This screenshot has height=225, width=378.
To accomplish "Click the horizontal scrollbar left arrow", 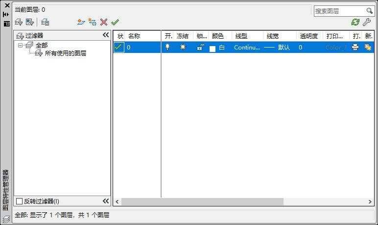I will (x=117, y=201).
